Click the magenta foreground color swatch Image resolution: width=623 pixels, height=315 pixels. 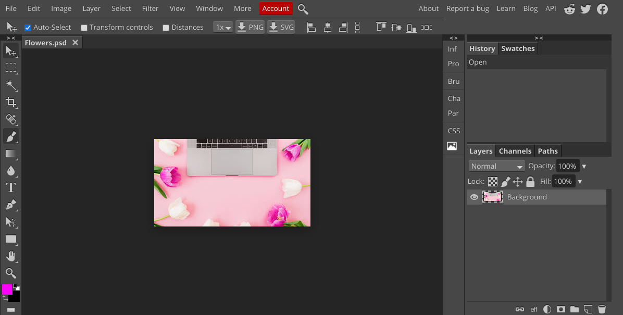click(x=7, y=289)
